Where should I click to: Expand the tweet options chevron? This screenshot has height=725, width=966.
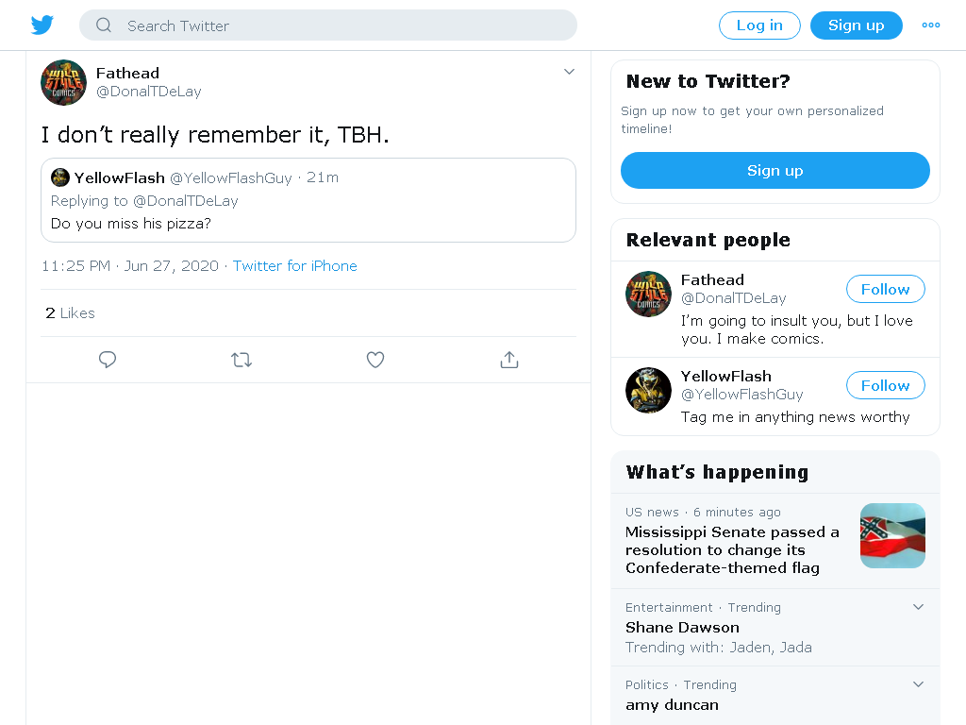coord(569,72)
